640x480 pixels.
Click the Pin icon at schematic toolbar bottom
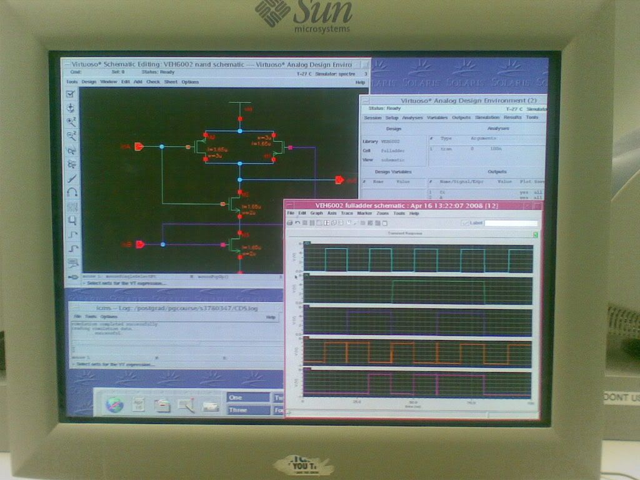pos(74,277)
